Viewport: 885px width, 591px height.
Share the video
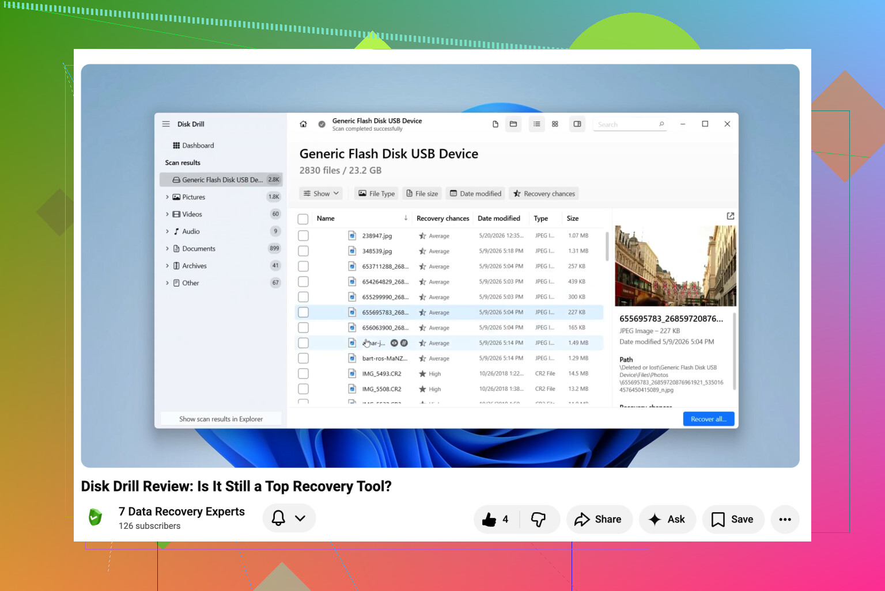pos(599,519)
